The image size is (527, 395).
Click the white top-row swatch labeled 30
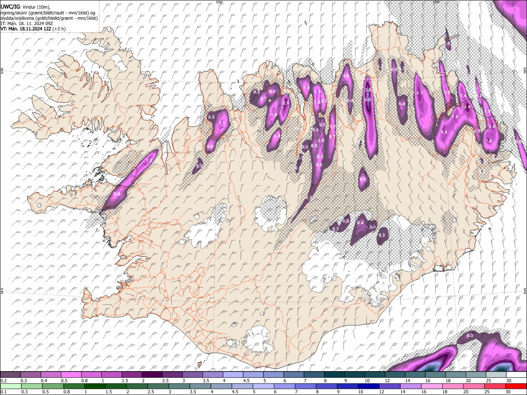(x=516, y=375)
